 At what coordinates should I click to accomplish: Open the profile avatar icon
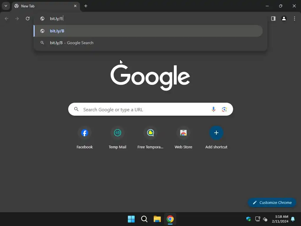coord(284,19)
